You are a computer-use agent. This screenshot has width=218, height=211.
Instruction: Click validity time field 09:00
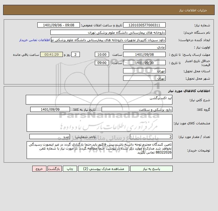click(102, 63)
